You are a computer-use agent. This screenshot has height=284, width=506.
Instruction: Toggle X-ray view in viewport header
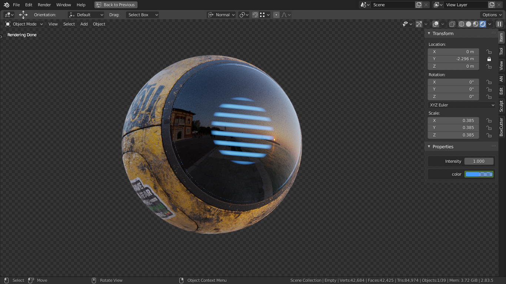(452, 24)
